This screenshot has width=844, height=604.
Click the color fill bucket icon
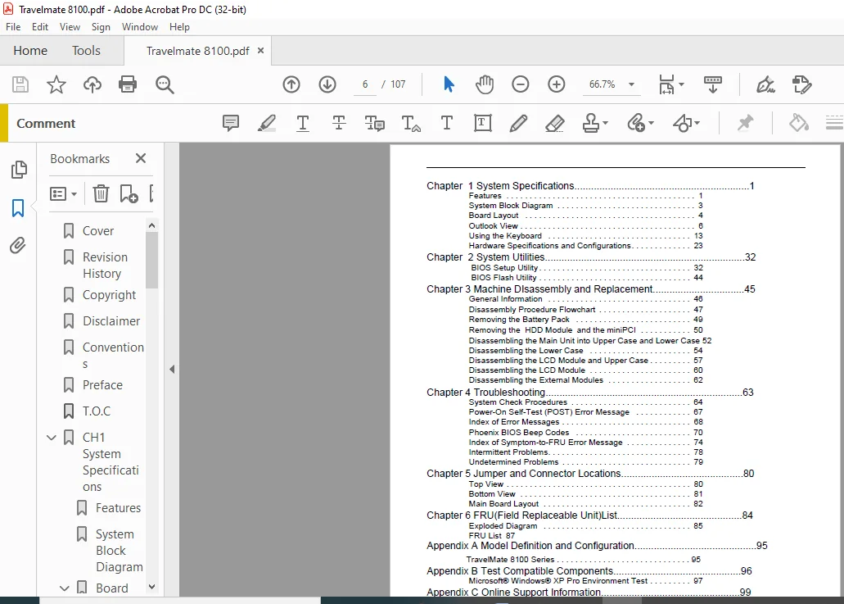[799, 124]
